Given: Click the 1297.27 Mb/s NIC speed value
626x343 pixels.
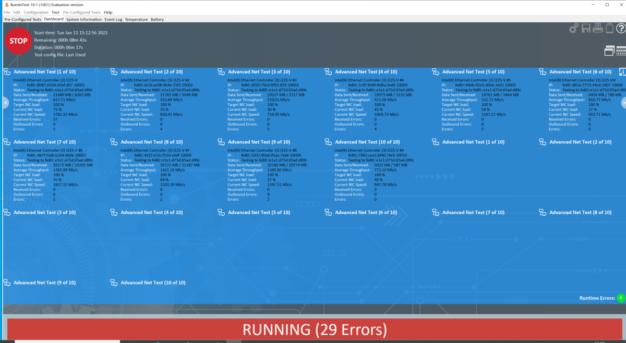Looking at the screenshot, I should coord(494,114).
